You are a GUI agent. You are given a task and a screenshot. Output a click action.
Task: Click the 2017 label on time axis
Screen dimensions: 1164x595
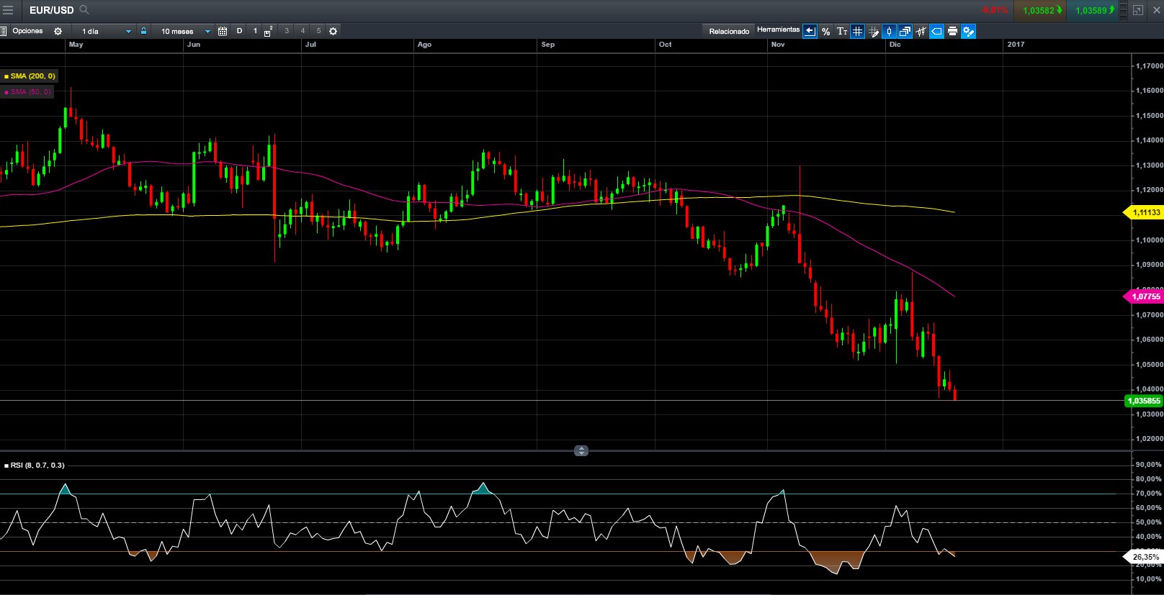pos(1016,45)
